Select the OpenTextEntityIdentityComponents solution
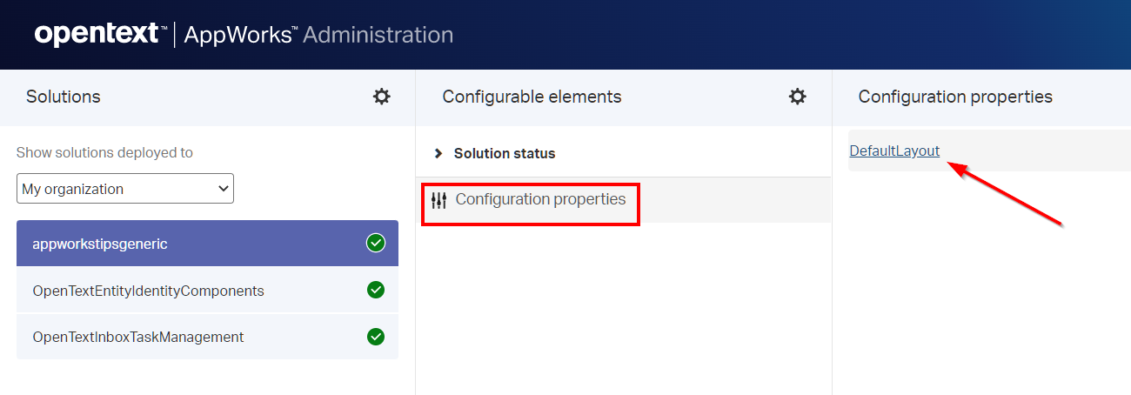 pyautogui.click(x=148, y=291)
